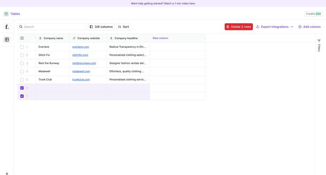Click the bottom-left sidebar settings icon

coord(7,173)
